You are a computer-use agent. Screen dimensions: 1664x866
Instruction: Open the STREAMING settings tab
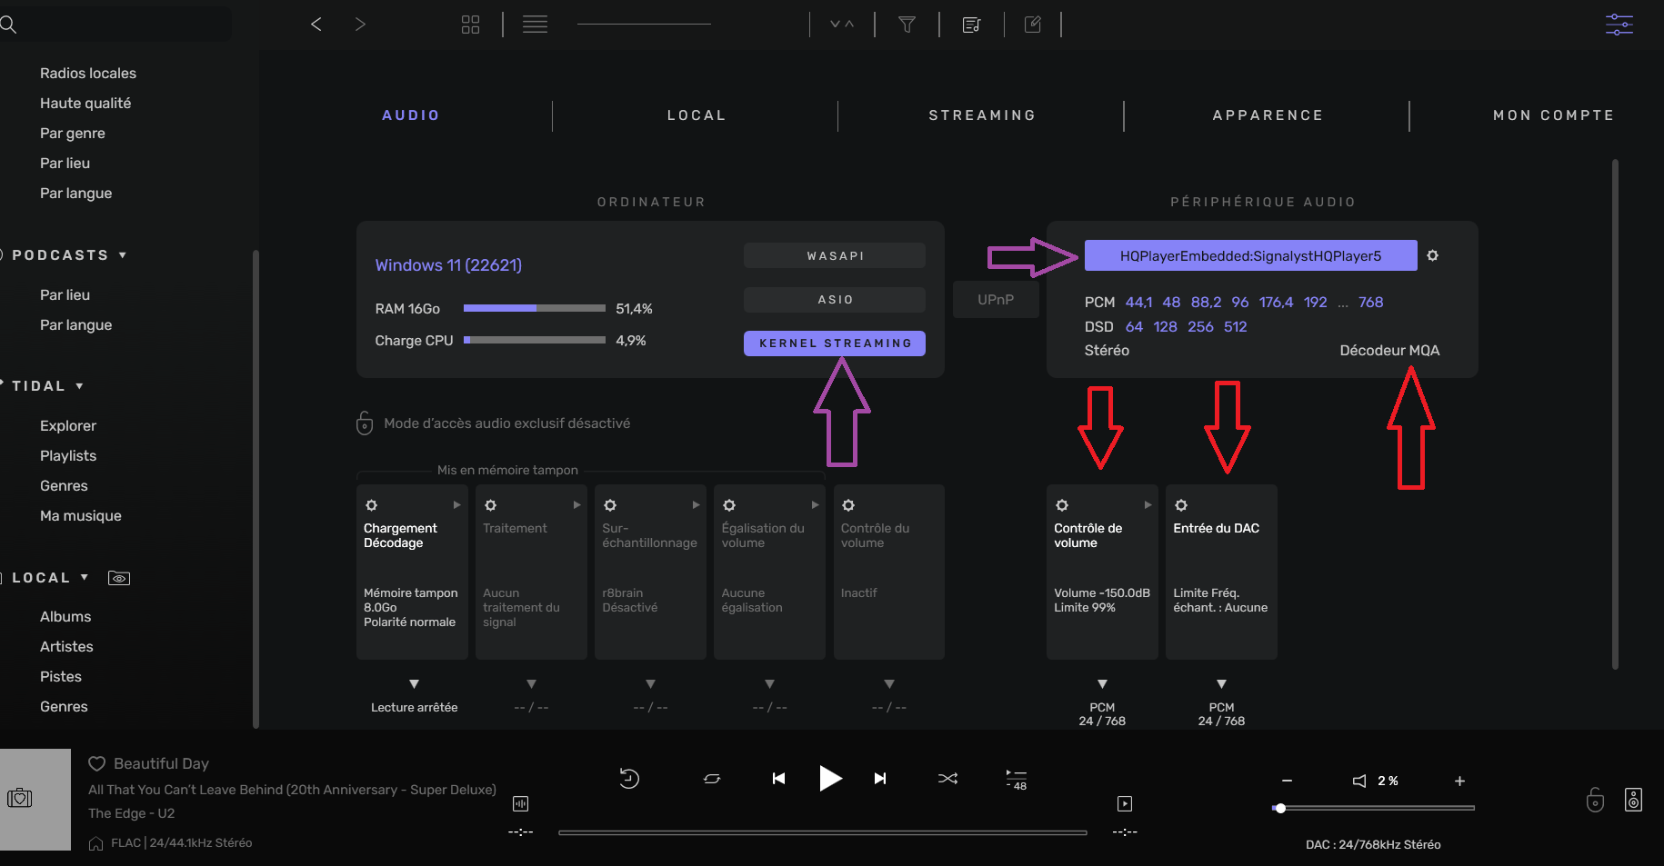pos(982,115)
